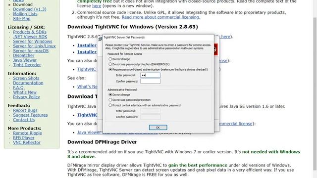Open Suggest Features link
317x178 pixels.
click(30, 115)
